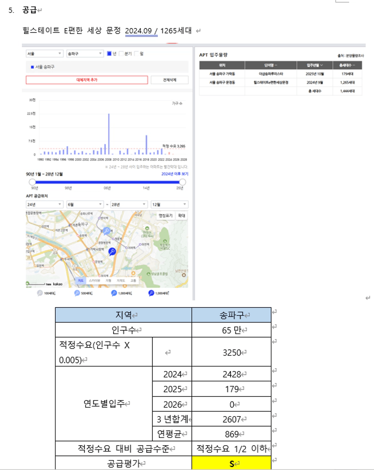
Task: Click the 2025년 10월 table cell
Action: (x=315, y=74)
